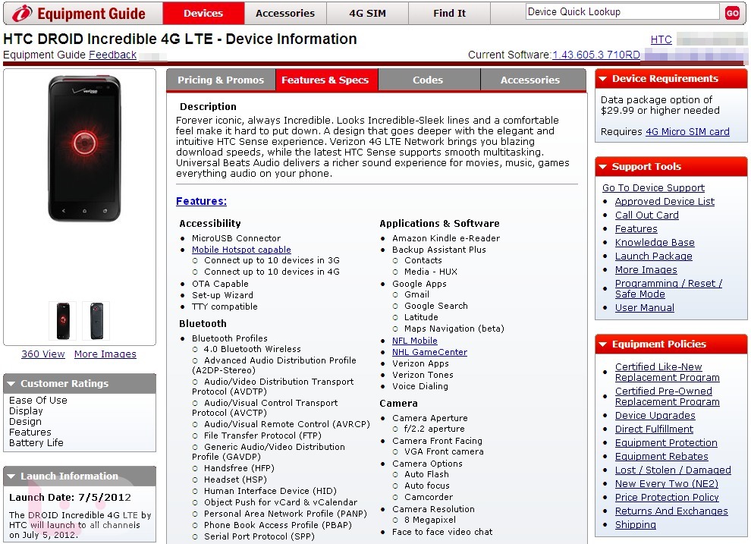Click the red GO search button
Viewport: 751px width, 544px height.
[732, 13]
